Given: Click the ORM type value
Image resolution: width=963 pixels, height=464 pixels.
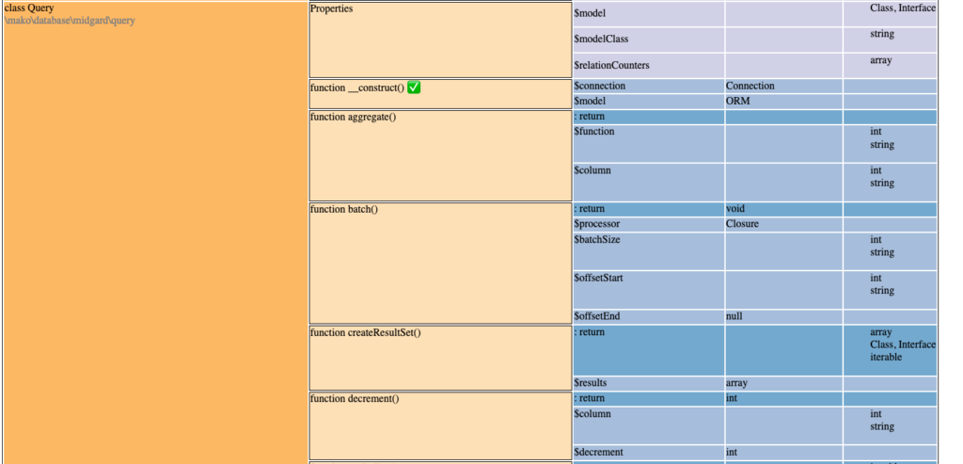Looking at the screenshot, I should coord(737,101).
